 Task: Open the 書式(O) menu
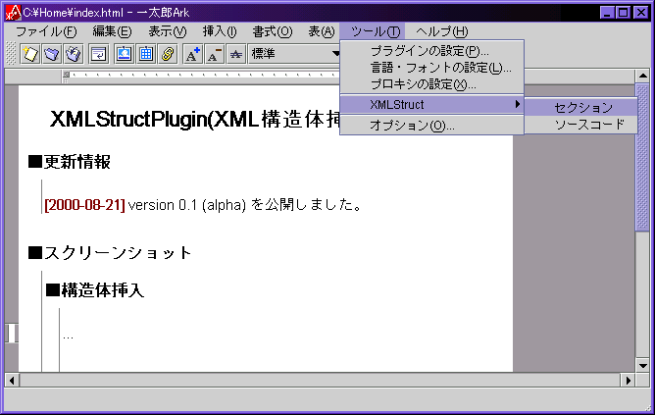click(273, 31)
